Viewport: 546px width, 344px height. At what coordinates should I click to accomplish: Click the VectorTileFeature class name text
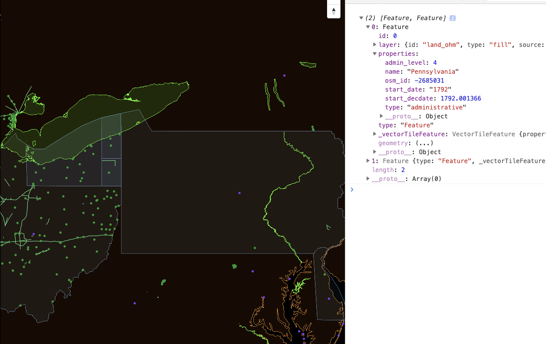point(484,134)
